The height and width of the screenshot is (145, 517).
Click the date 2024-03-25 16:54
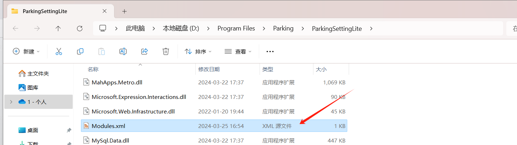point(221,126)
